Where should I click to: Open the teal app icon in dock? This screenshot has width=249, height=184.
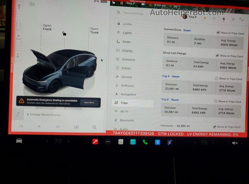(133, 142)
